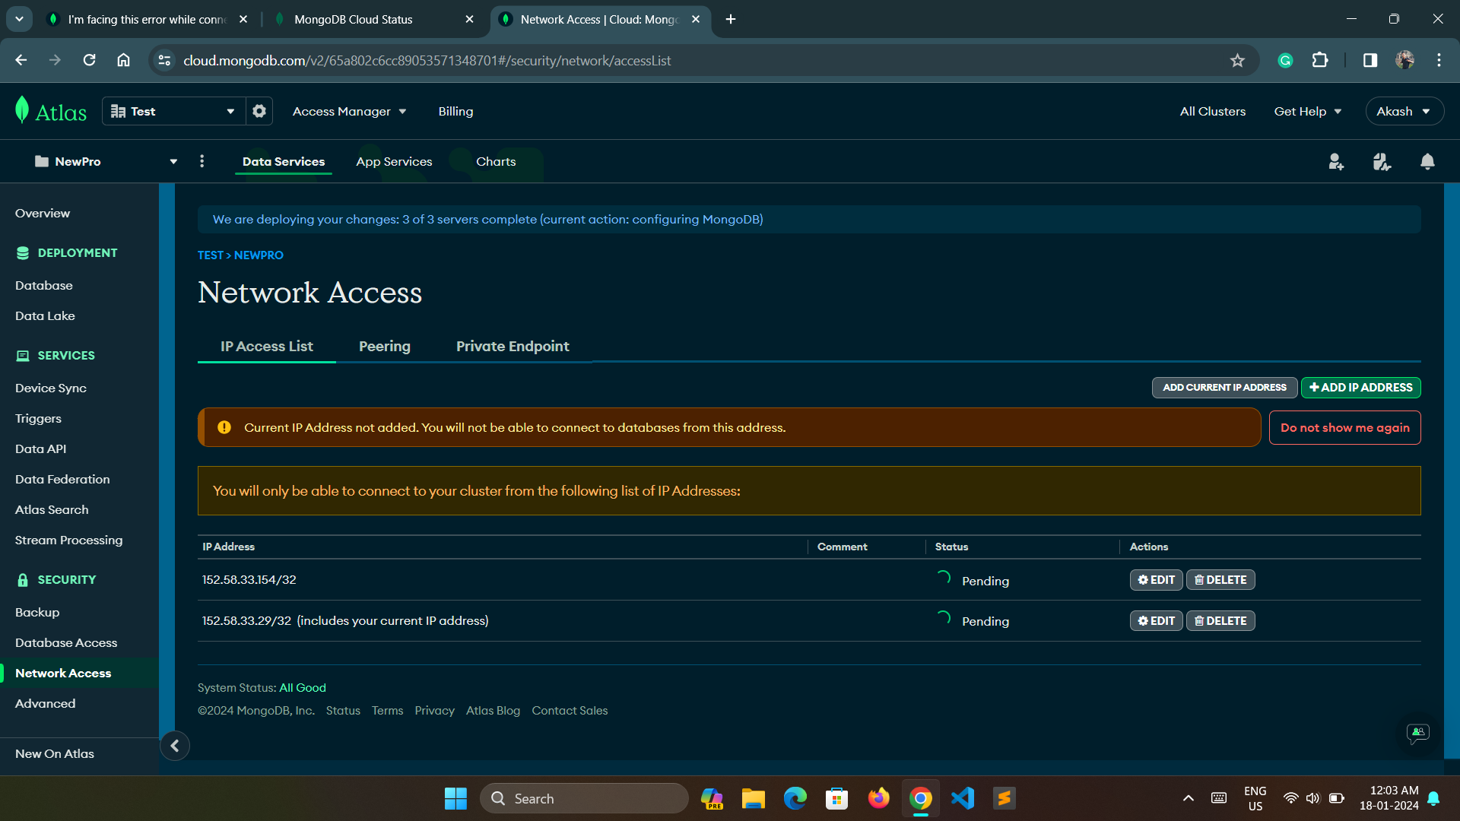The image size is (1460, 821).
Task: Expand the NewPro project dropdown
Action: tap(173, 161)
